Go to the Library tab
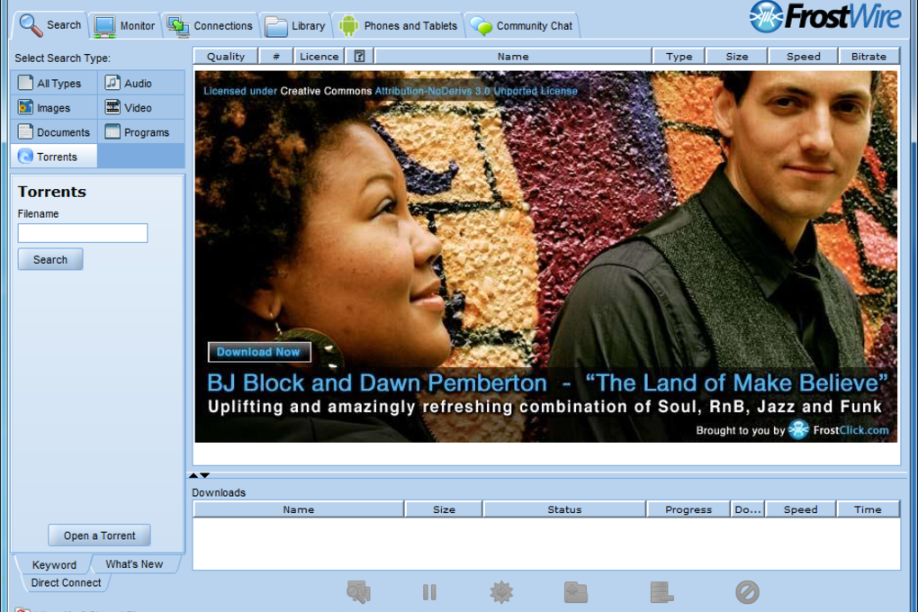Viewport: 918px width, 612px height. tap(295, 26)
